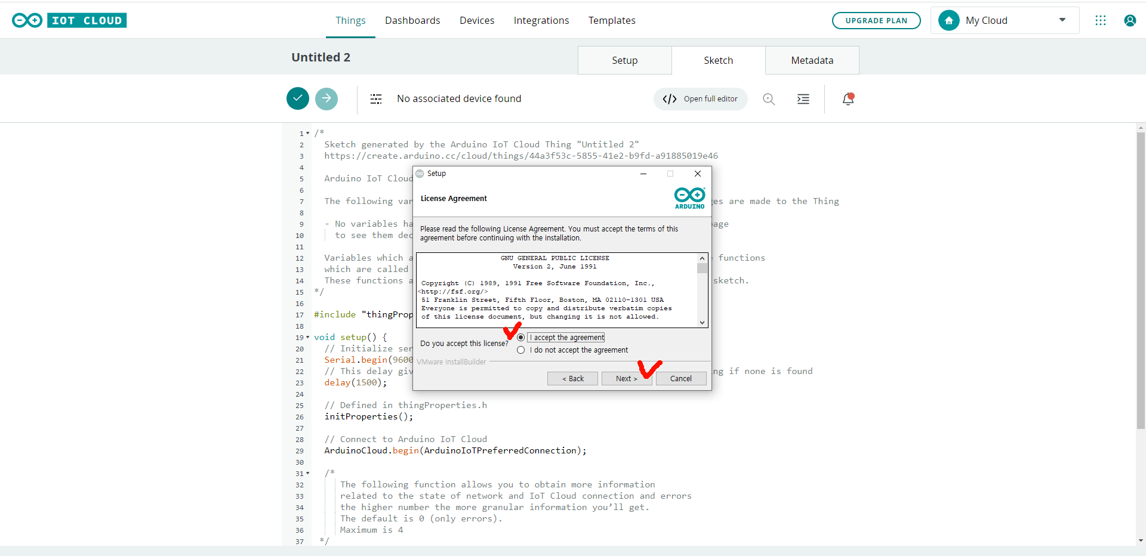Collapse the comment fold at line 31

tap(308, 473)
